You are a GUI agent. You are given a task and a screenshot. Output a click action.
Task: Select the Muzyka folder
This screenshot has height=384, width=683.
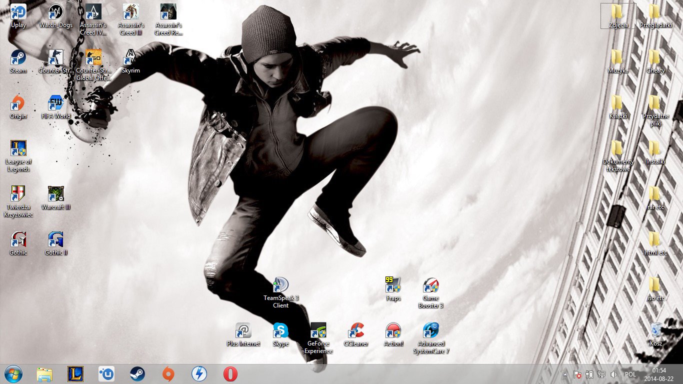click(x=618, y=61)
